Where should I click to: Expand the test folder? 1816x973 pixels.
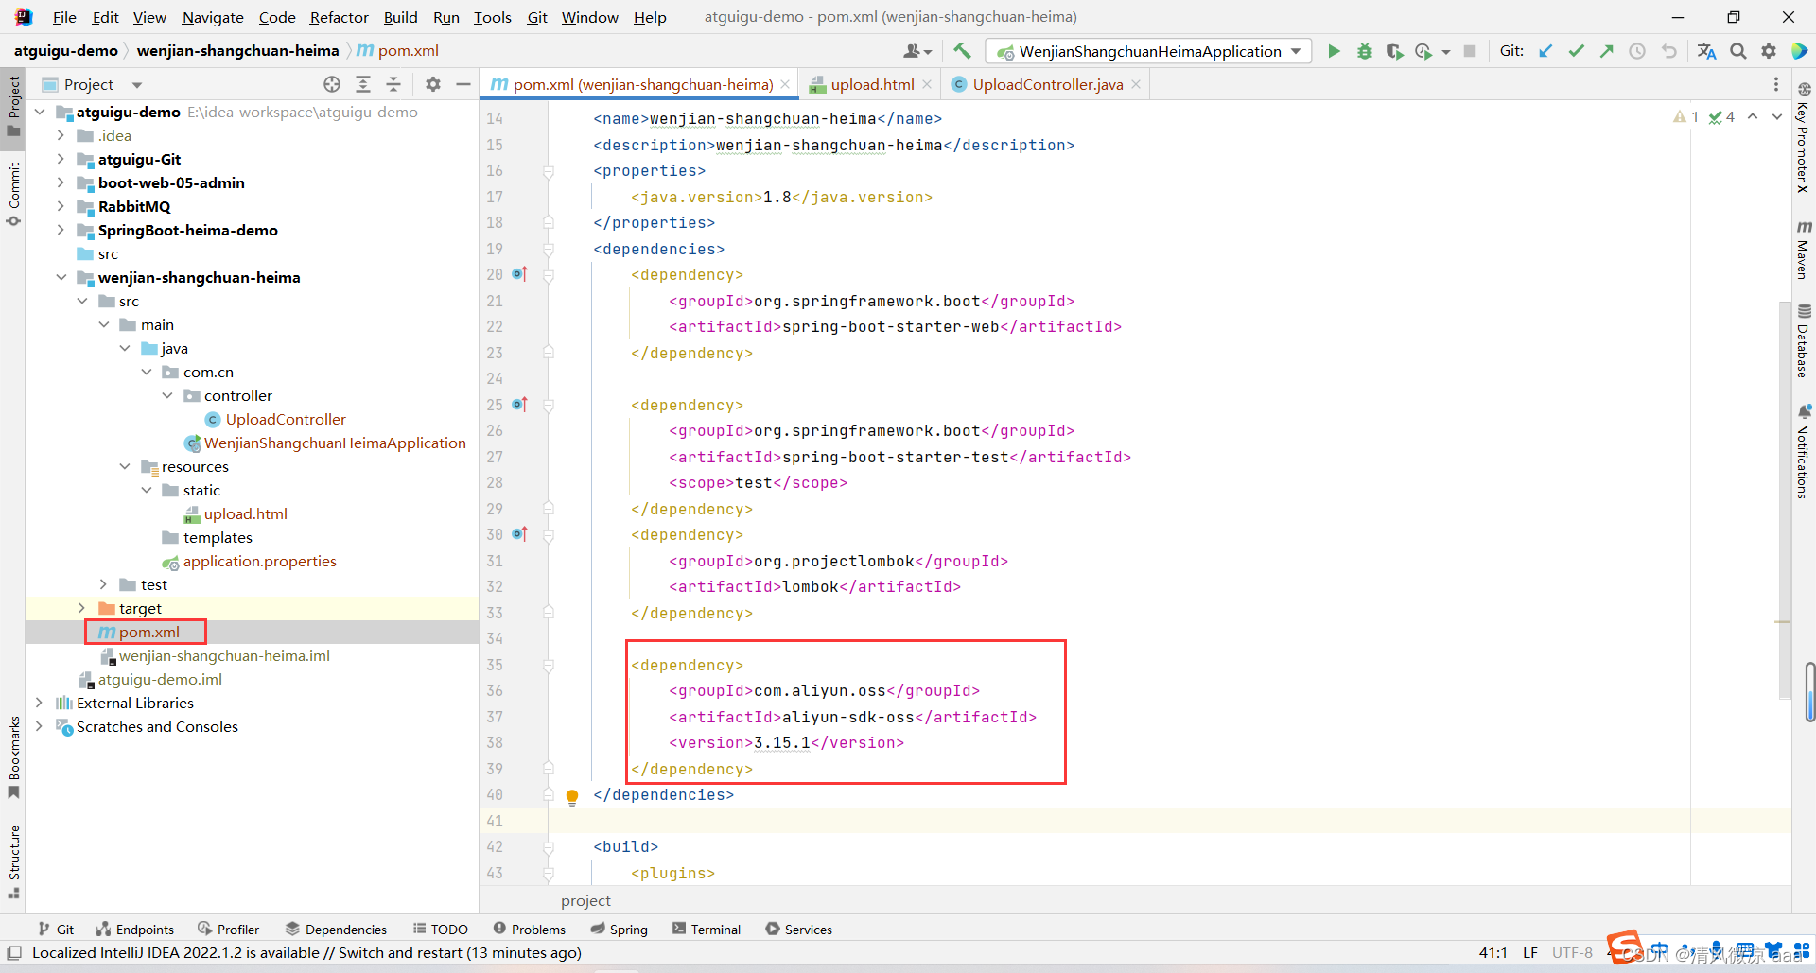pos(103,584)
